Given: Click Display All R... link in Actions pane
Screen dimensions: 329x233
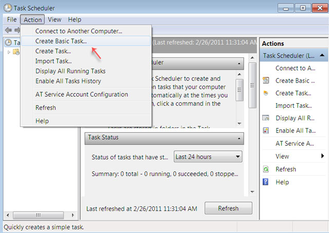Looking at the screenshot, I should pyautogui.click(x=295, y=118).
